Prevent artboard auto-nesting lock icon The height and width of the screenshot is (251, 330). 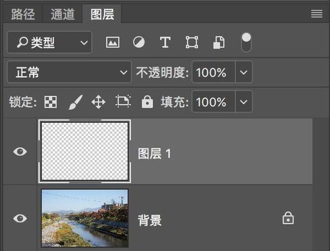coord(123,102)
